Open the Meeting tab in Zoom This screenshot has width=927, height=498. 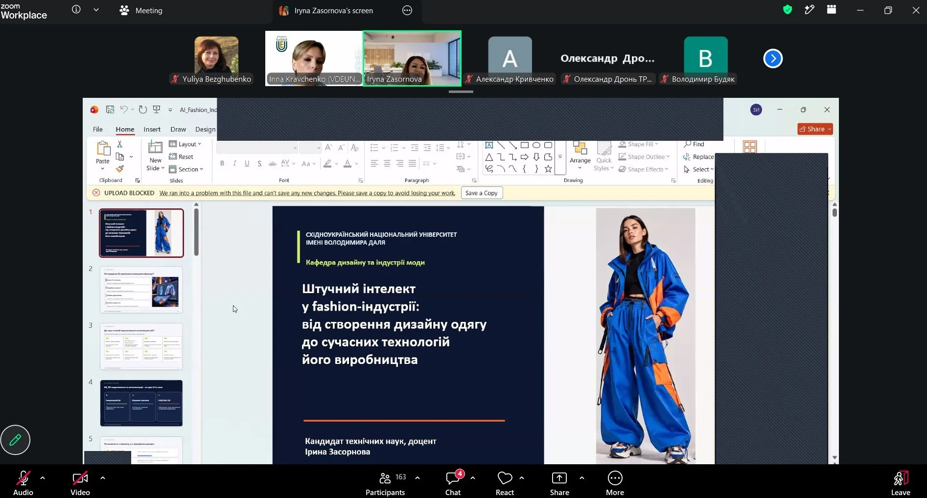point(141,10)
